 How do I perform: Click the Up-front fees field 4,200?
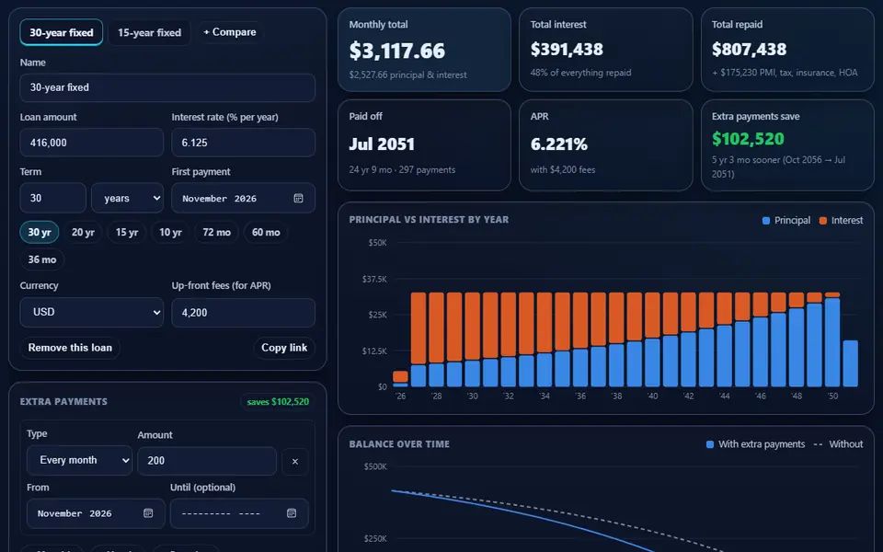tap(243, 313)
